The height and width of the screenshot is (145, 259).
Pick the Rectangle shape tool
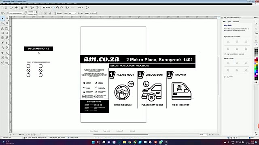click(x=2, y=33)
